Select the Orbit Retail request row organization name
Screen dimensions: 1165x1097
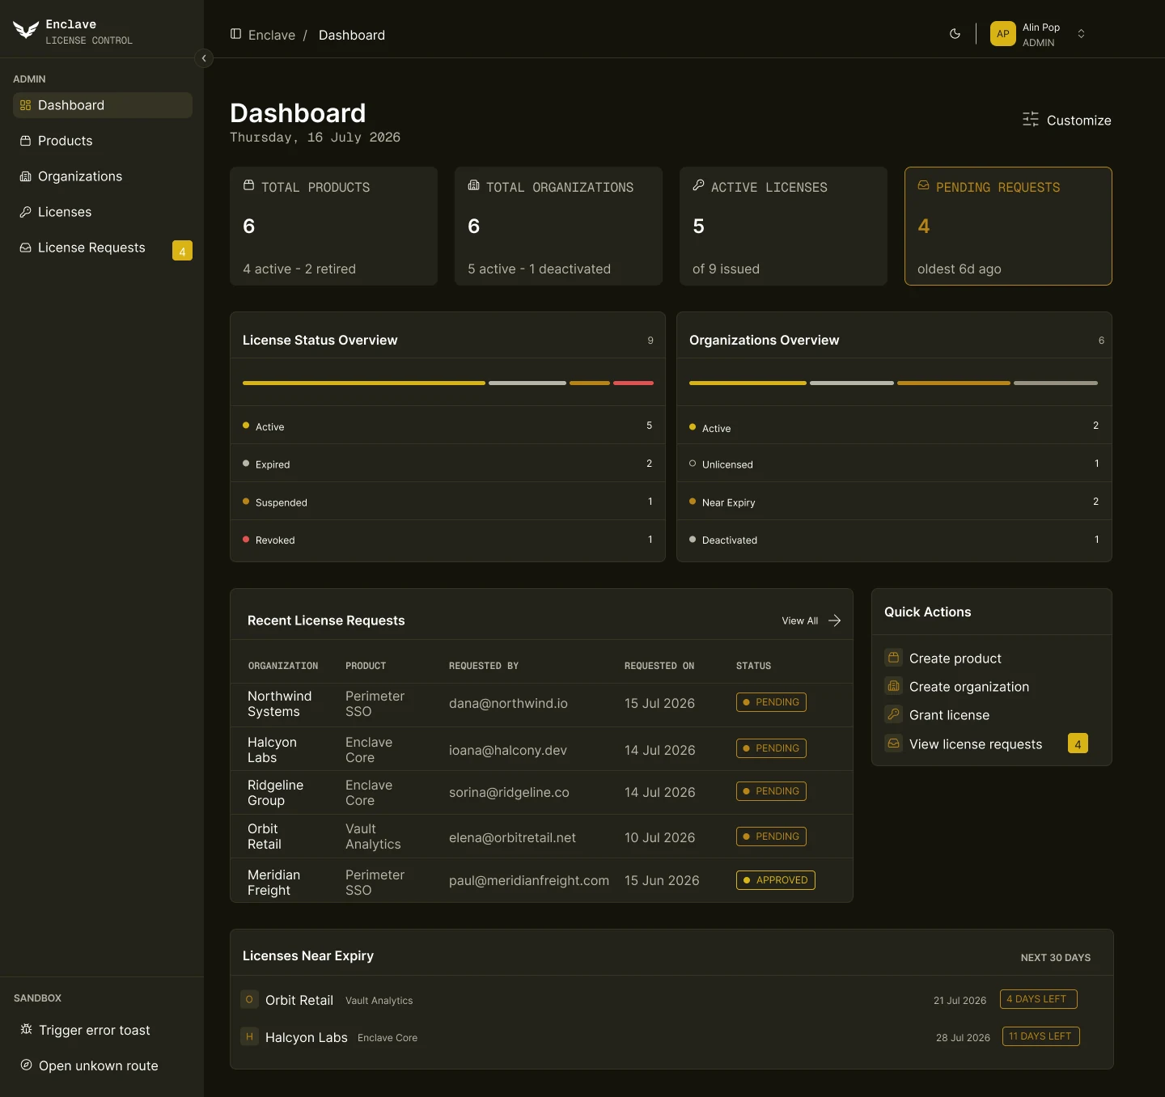pyautogui.click(x=264, y=837)
